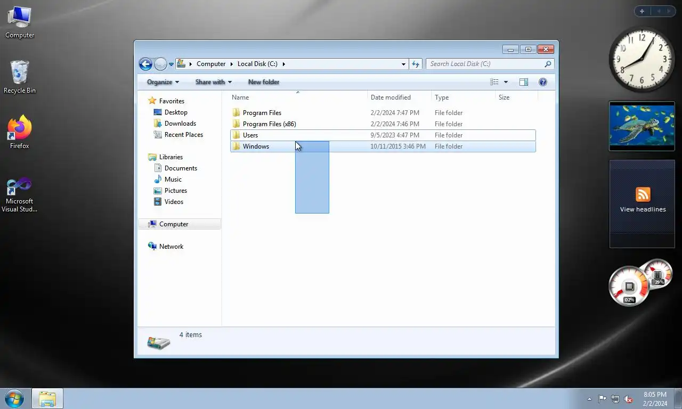The image size is (682, 409).
Task: Open the Share with menu
Action: (213, 82)
